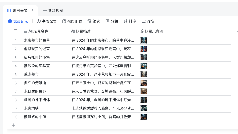238x134 pixels.
Task: Select the 末日噩梦 view tab
Action: pyautogui.click(x=17, y=11)
